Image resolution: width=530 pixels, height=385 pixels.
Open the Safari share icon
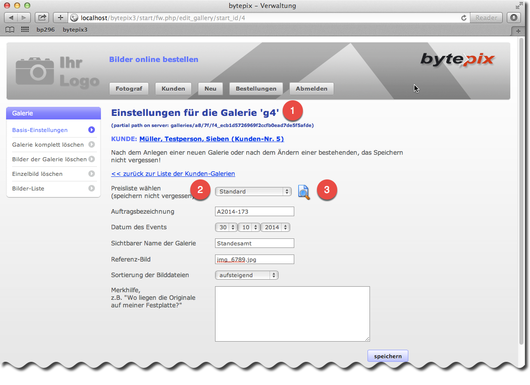pos(42,18)
